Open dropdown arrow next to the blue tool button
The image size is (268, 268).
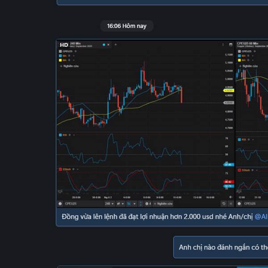[134, 204]
